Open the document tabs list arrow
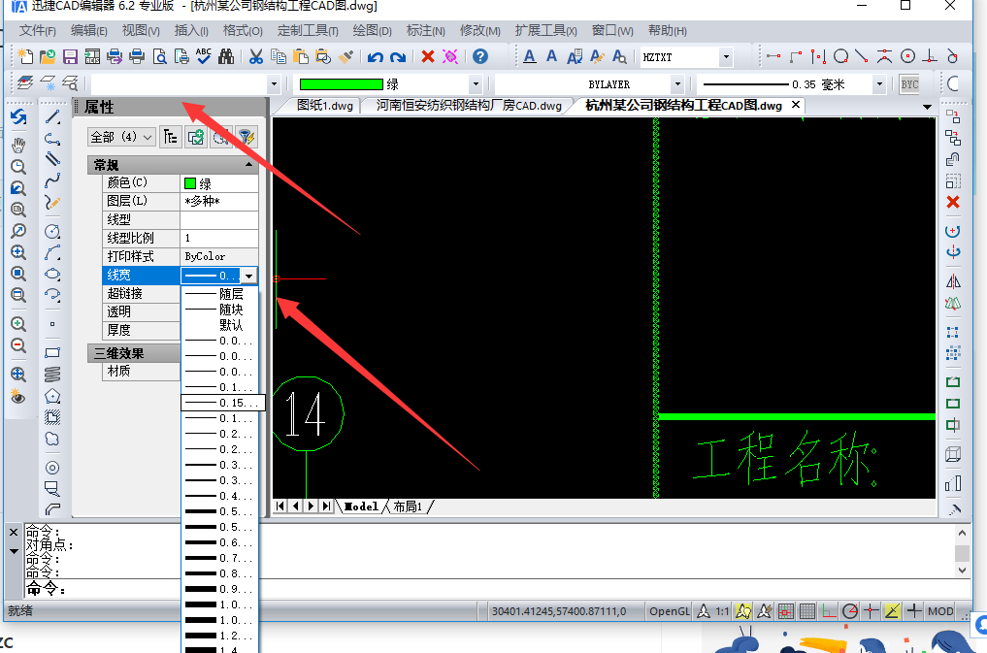 click(927, 107)
